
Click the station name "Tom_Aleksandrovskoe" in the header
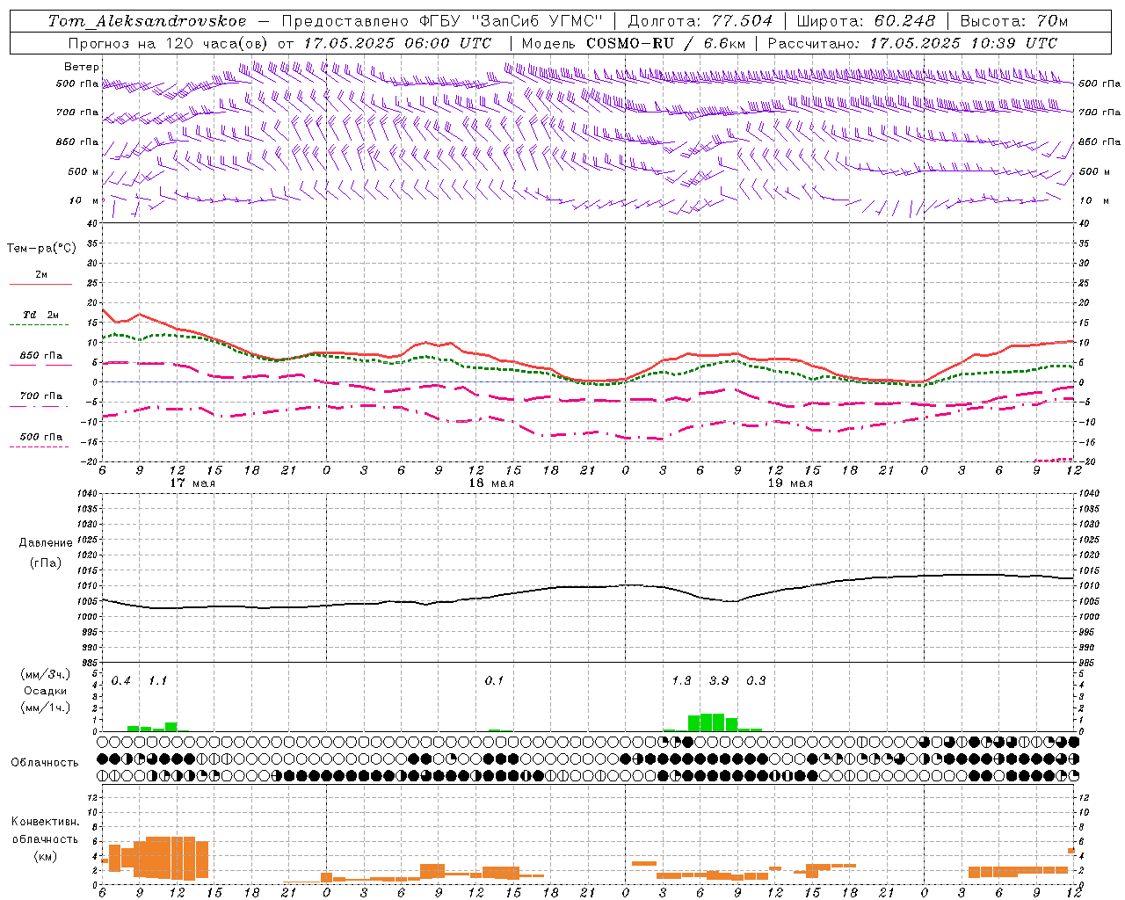pos(147,21)
